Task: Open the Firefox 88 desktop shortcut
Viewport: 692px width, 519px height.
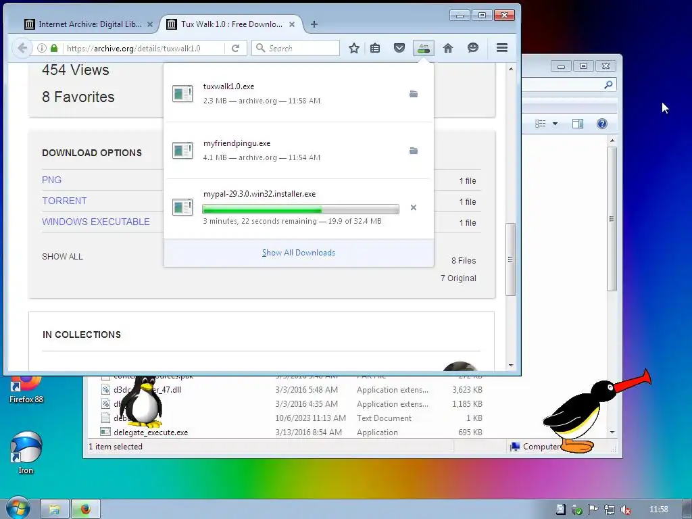Action: coord(26,389)
